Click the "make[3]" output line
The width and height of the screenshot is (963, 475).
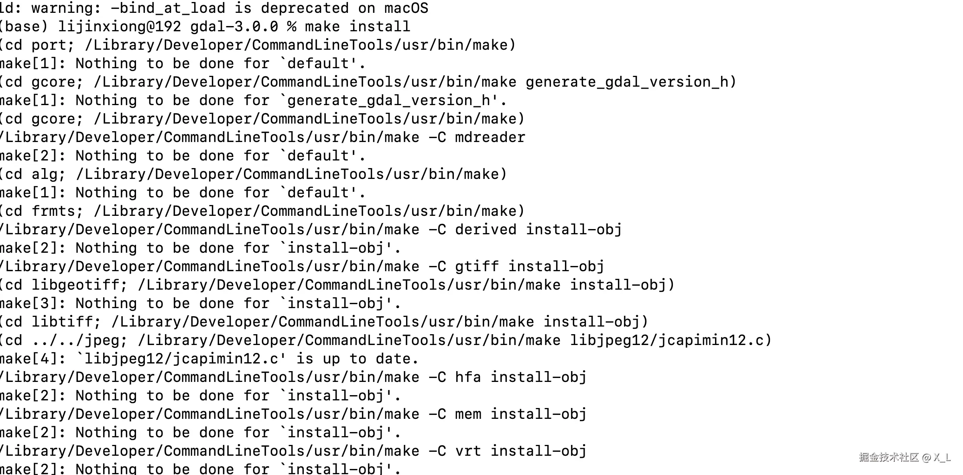coord(200,303)
